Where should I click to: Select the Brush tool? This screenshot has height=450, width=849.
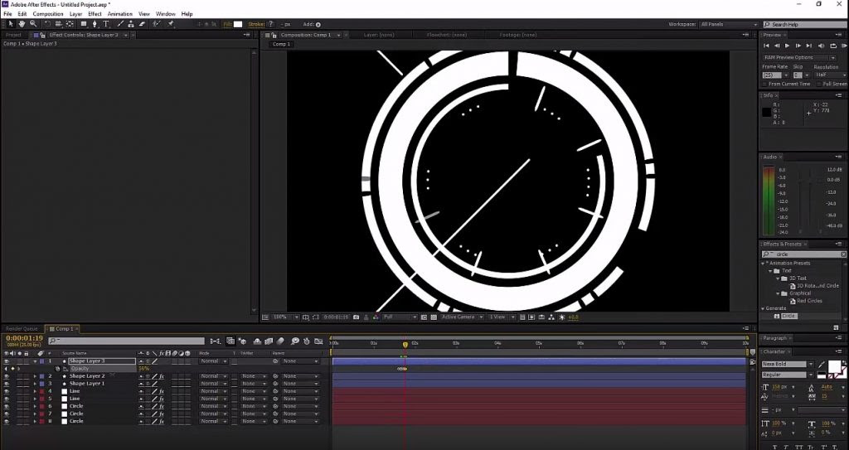(x=120, y=24)
